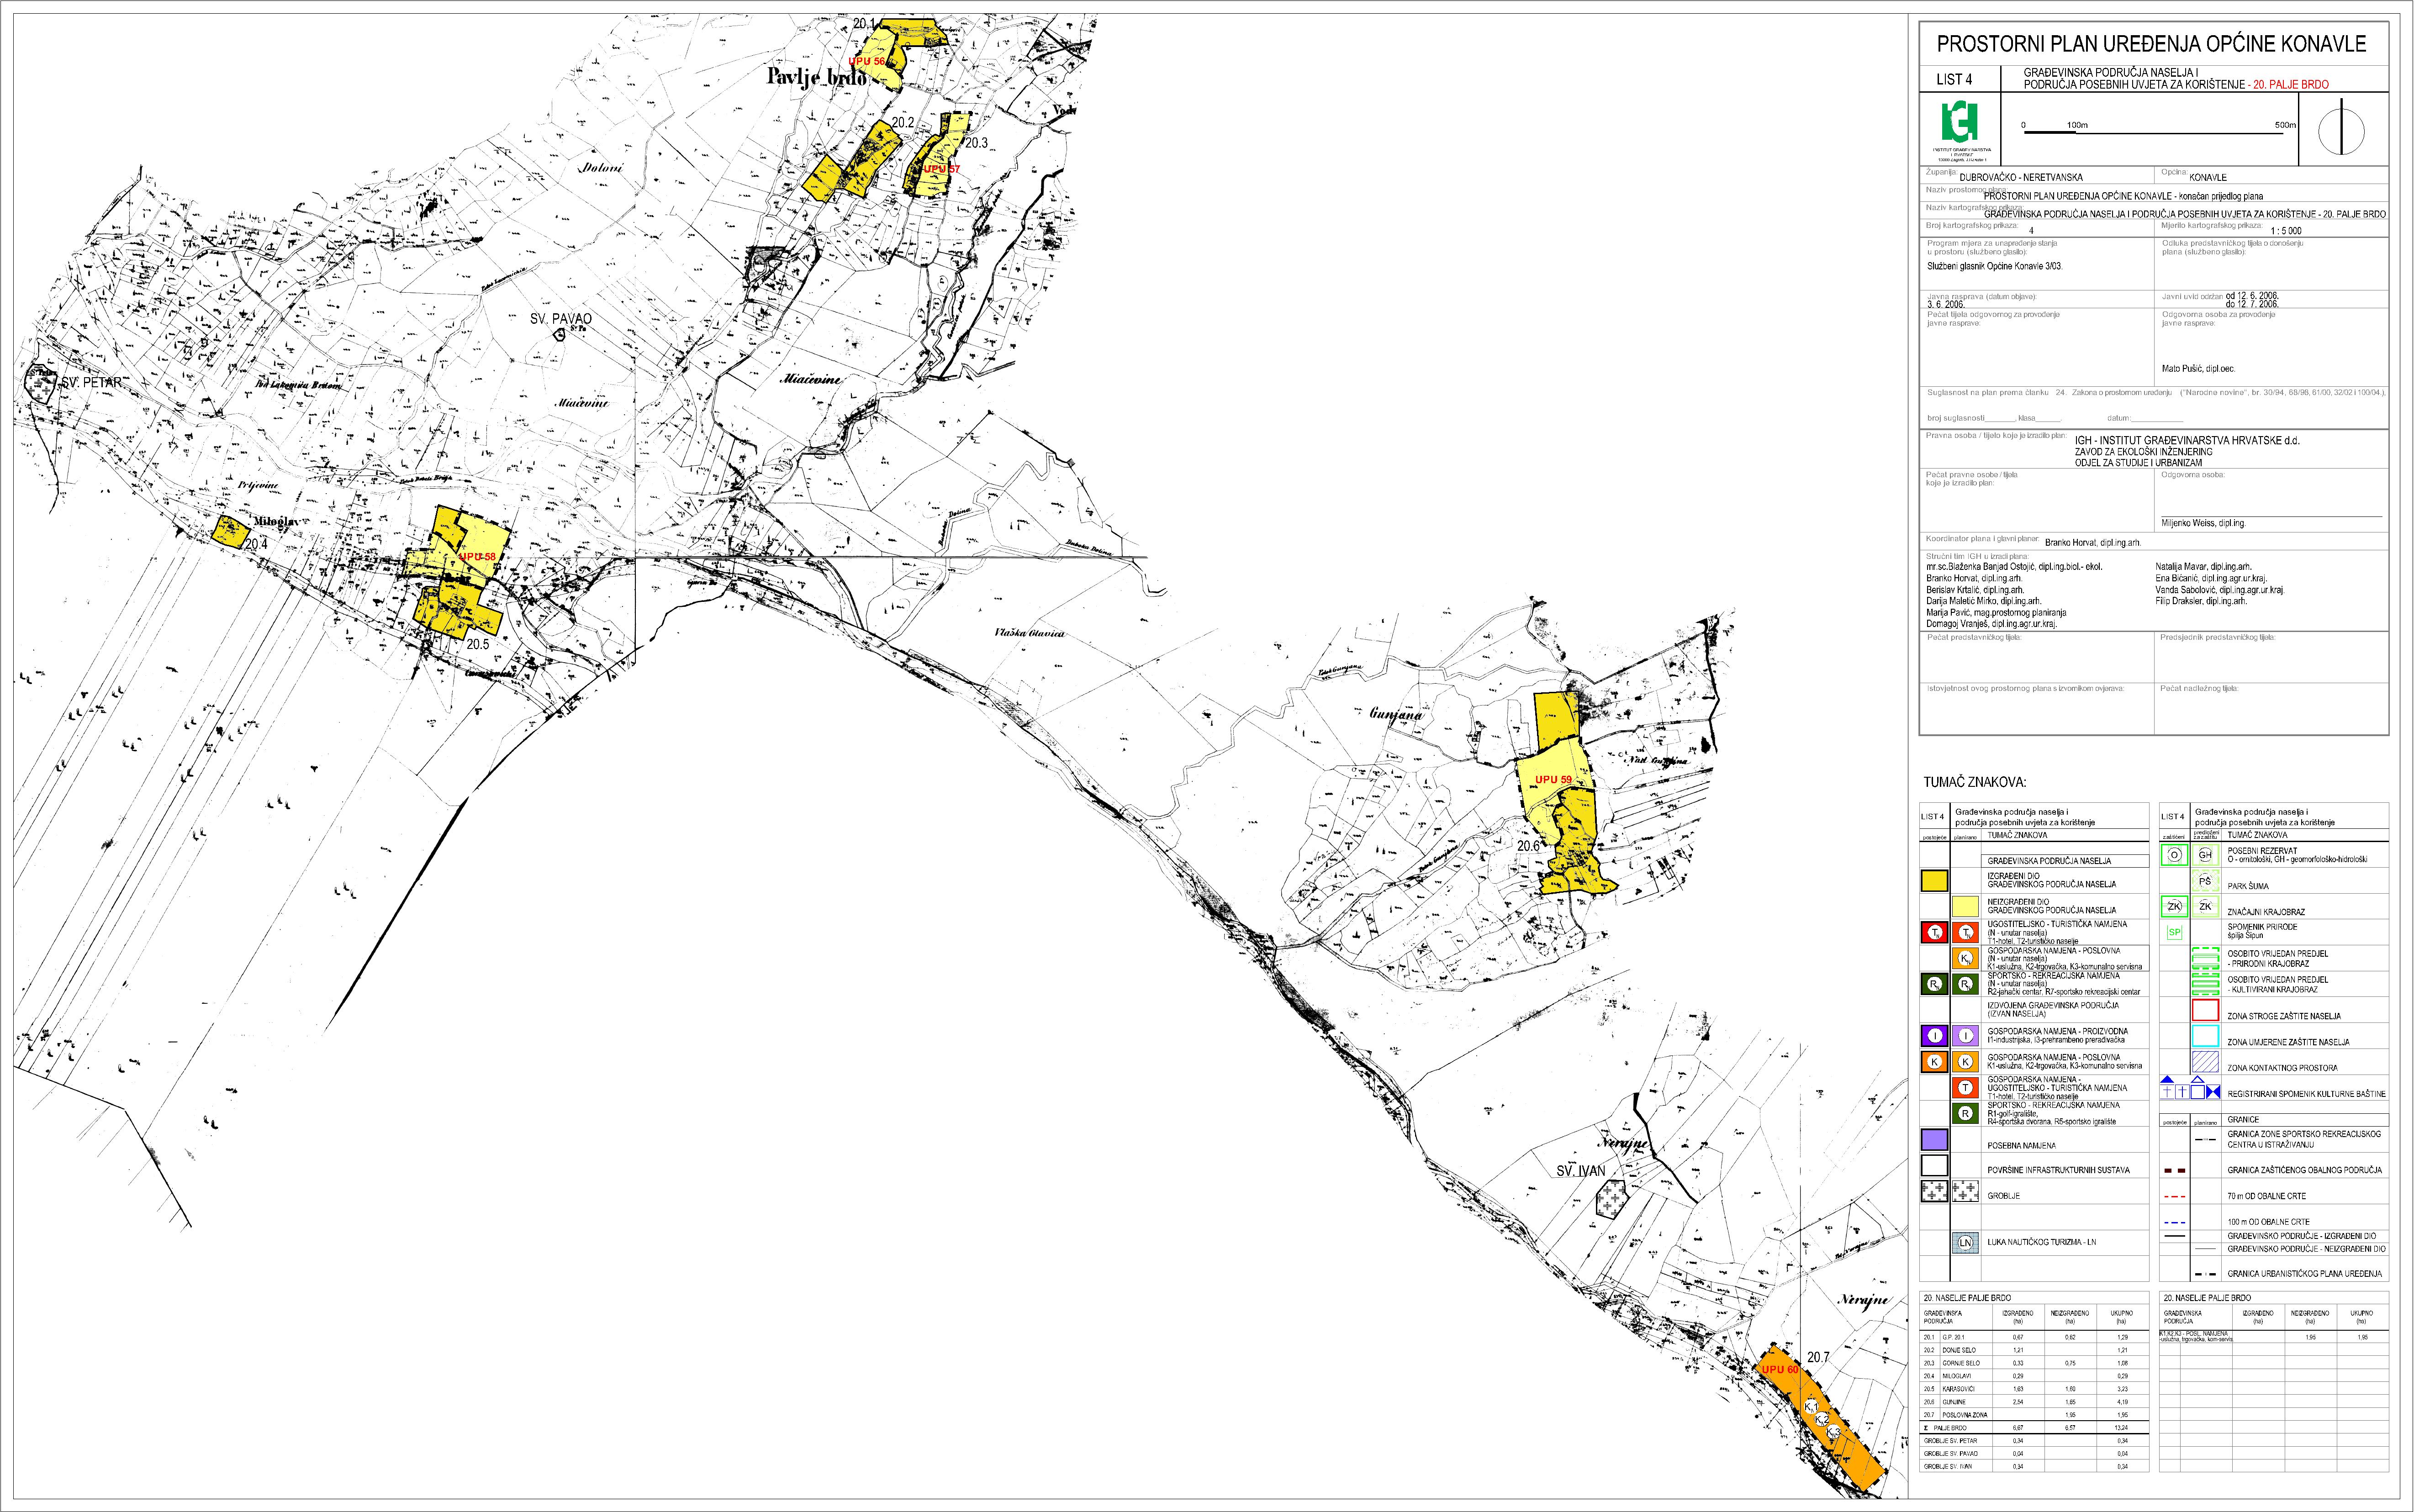The image size is (2414, 1512).
Task: Click the LN luka nautičkog turizma icon
Action: pyautogui.click(x=1966, y=1243)
